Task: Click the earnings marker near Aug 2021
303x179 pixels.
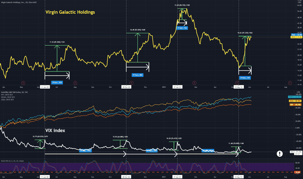Action: tap(290, 83)
